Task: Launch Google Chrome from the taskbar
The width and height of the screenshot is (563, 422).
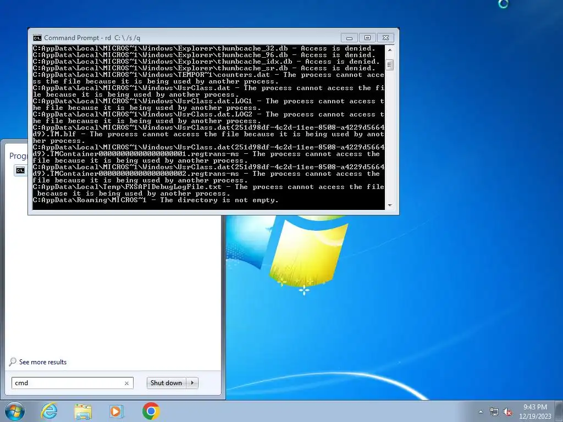Action: click(x=151, y=411)
